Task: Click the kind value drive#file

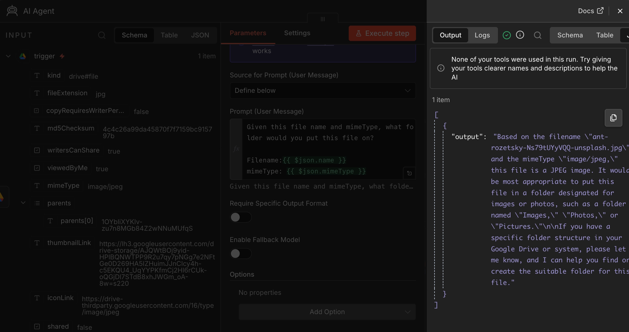Action: click(84, 77)
